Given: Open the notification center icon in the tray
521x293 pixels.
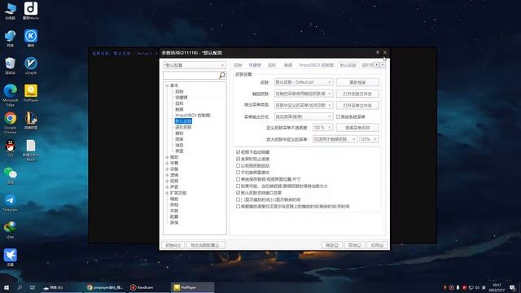Looking at the screenshot, I should pyautogui.click(x=512, y=287).
